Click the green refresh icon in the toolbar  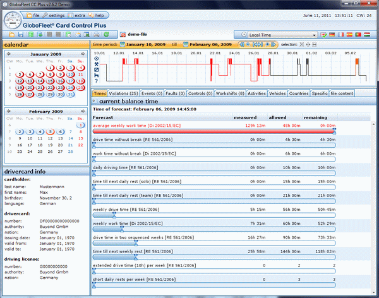click(106, 35)
